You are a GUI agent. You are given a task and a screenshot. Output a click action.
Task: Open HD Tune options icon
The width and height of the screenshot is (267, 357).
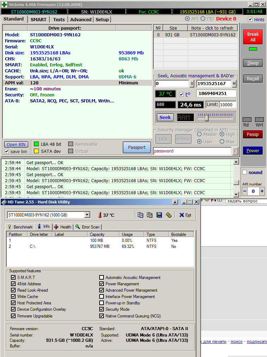(x=168, y=215)
